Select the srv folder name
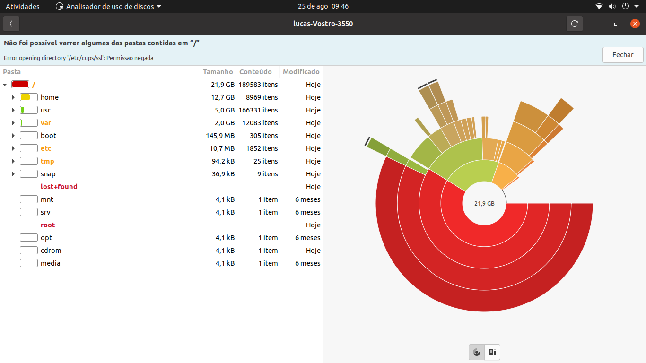The width and height of the screenshot is (646, 363). pyautogui.click(x=45, y=212)
